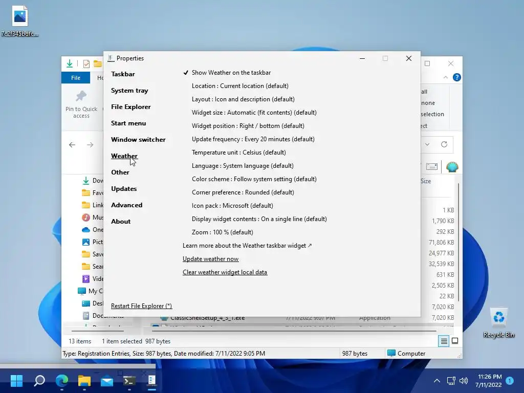Click green download arrow in Explorer title bar
The width and height of the screenshot is (524, 393).
[x=70, y=63]
